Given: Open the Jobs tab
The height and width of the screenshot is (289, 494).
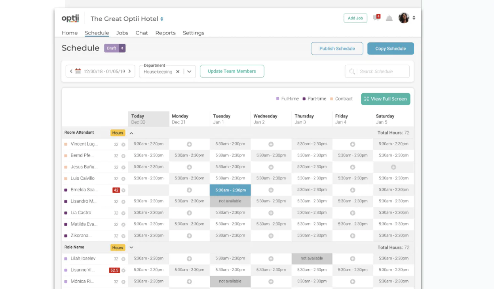Looking at the screenshot, I should pos(122,33).
